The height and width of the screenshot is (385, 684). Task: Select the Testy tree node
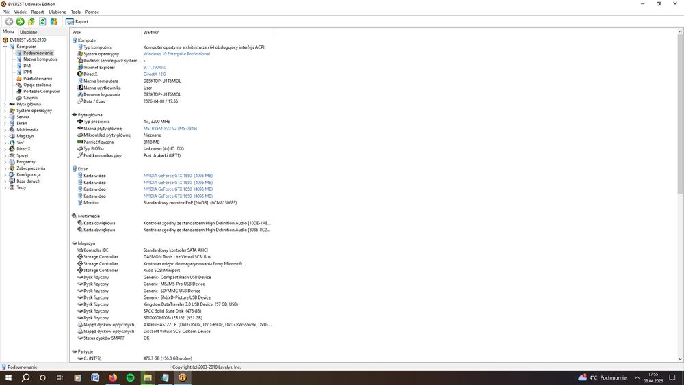21,187
